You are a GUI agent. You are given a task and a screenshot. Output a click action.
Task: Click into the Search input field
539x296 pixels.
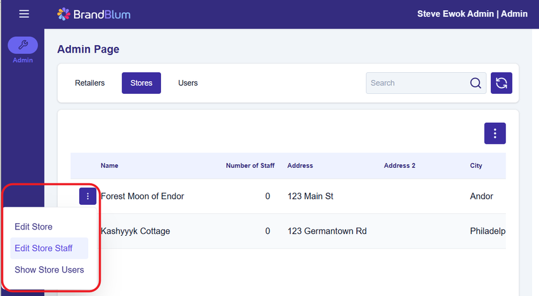coord(415,83)
